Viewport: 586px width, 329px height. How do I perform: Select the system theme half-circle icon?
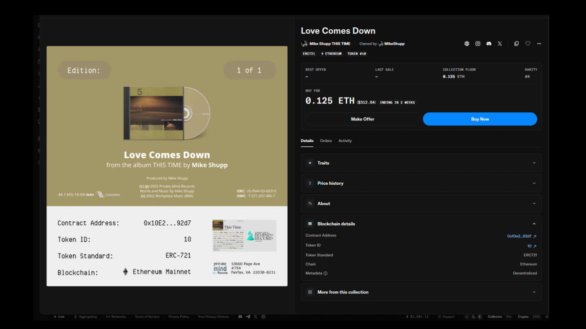pos(480,317)
